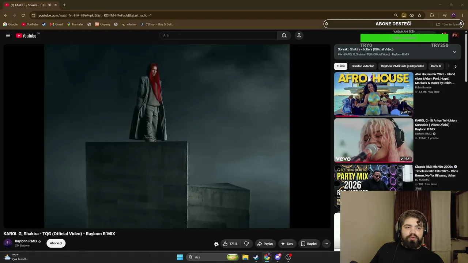Click the install app icon in the address bar
Image resolution: width=468 pixels, height=263 pixels.
[x=404, y=15]
